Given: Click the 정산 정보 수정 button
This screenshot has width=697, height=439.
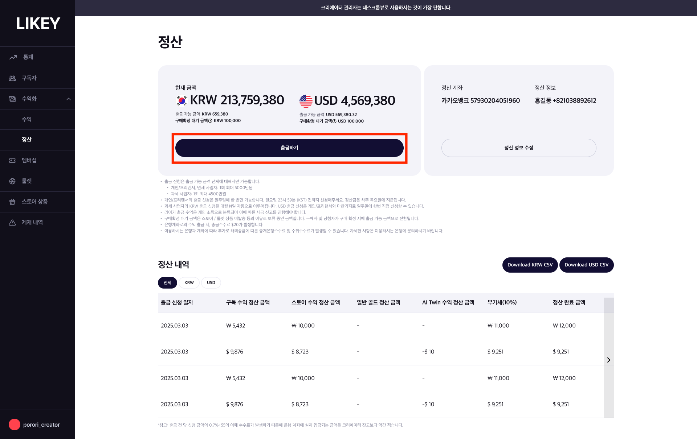Looking at the screenshot, I should tap(519, 148).
